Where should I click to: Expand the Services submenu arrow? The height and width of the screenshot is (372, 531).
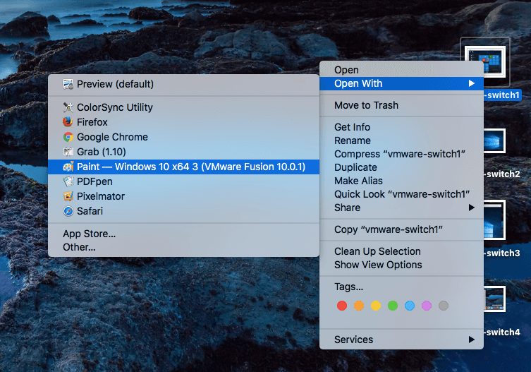471,340
